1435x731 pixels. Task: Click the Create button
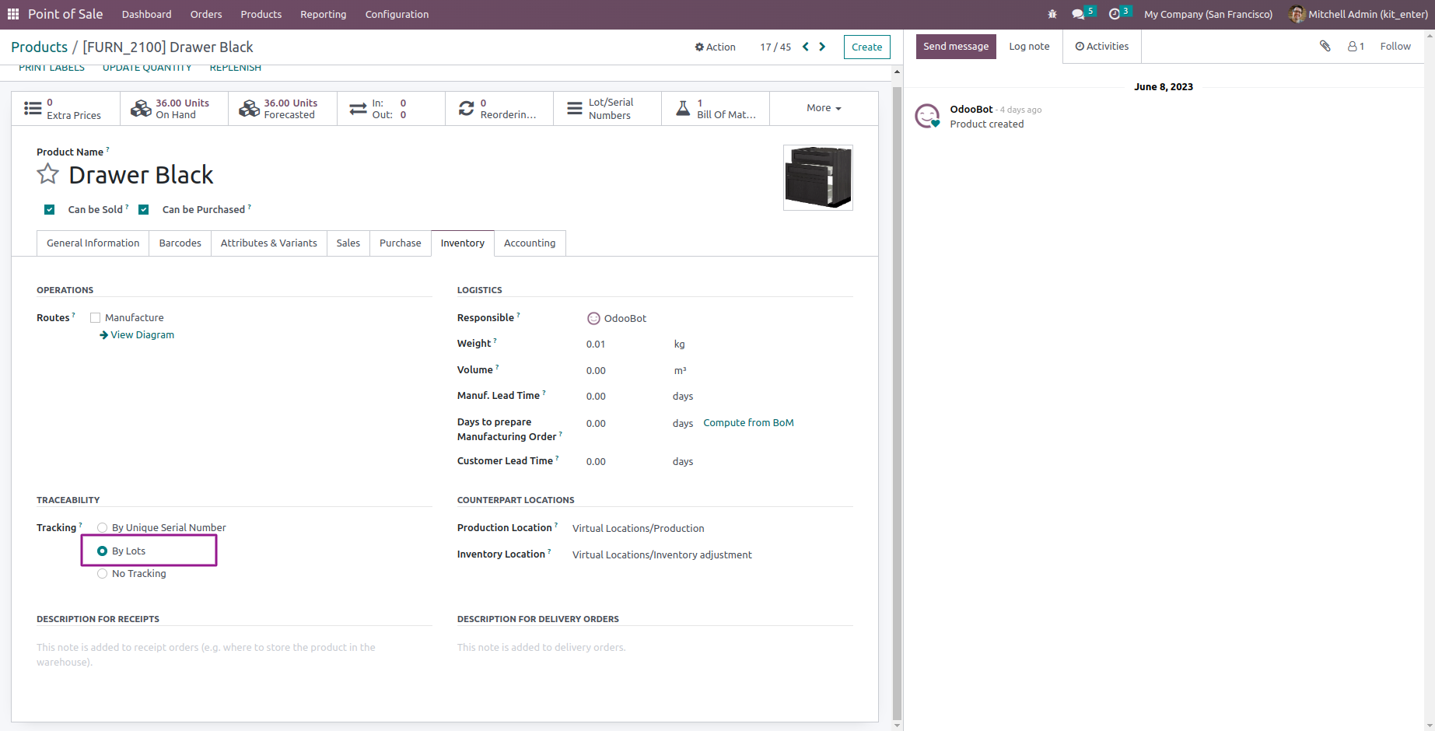[x=866, y=47]
